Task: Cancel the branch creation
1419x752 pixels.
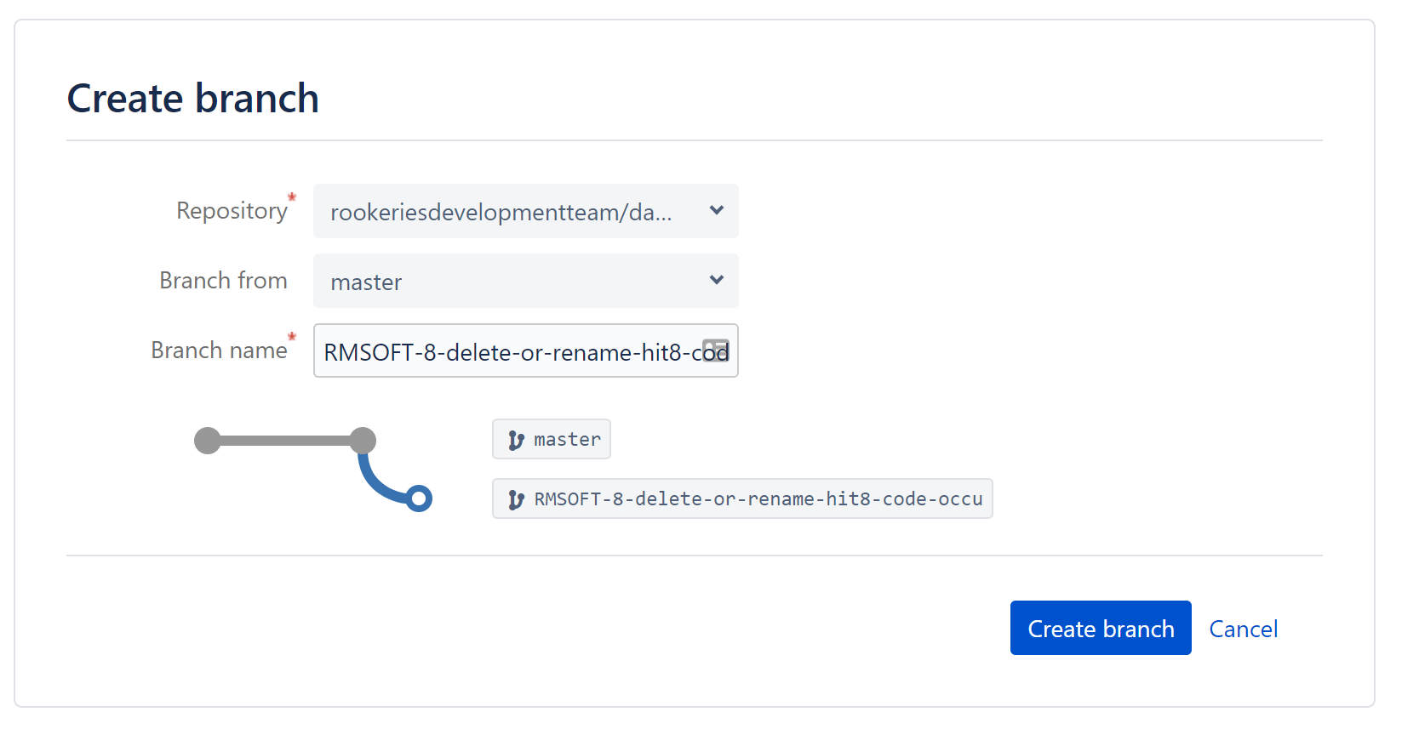Action: (x=1243, y=629)
